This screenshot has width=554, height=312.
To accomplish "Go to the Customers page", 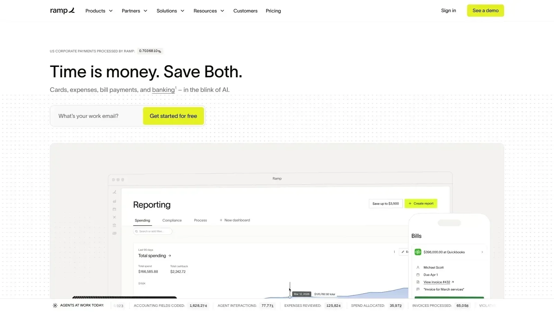I will point(245,11).
